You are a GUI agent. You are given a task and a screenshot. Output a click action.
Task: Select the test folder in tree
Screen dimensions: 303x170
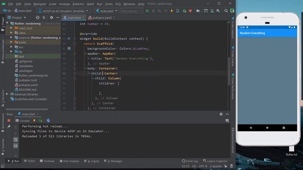[x=21, y=57]
